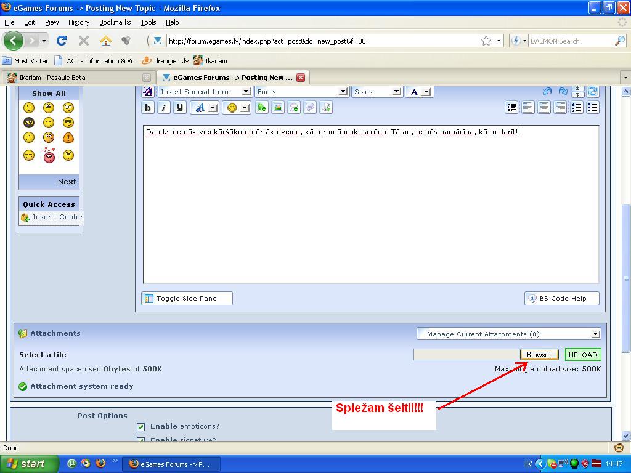Screen dimensions: 631x473
Task: Insert the black ninja emoticon
Action: tap(29, 123)
